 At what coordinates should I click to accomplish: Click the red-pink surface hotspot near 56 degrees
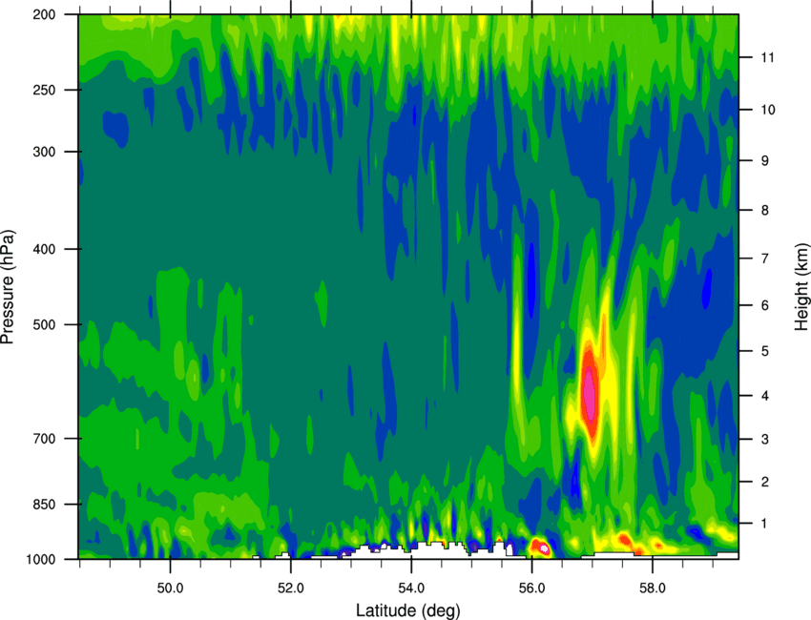pyautogui.click(x=540, y=546)
